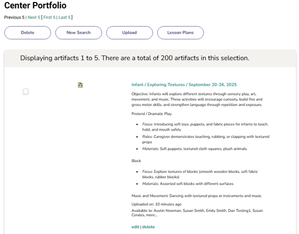299x234 pixels.
Task: Expand the 'more...' availability list
Action: pyautogui.click(x=152, y=215)
